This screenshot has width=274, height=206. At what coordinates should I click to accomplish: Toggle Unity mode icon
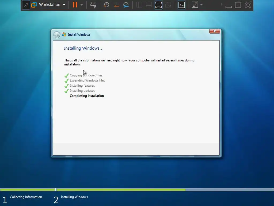tap(168, 5)
